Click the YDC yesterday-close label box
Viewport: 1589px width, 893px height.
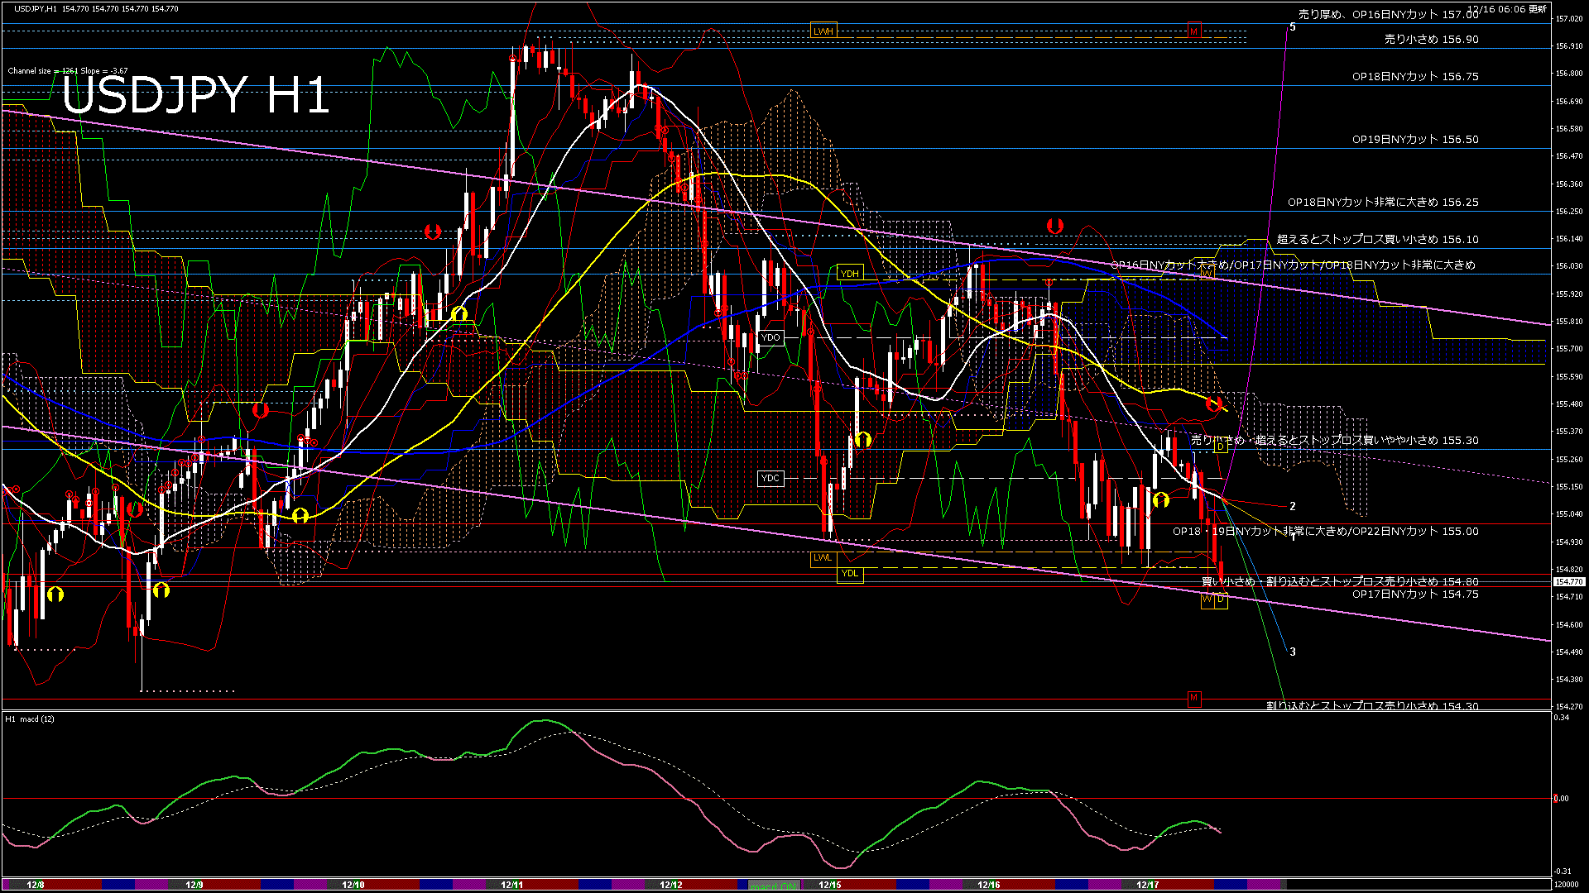(770, 478)
